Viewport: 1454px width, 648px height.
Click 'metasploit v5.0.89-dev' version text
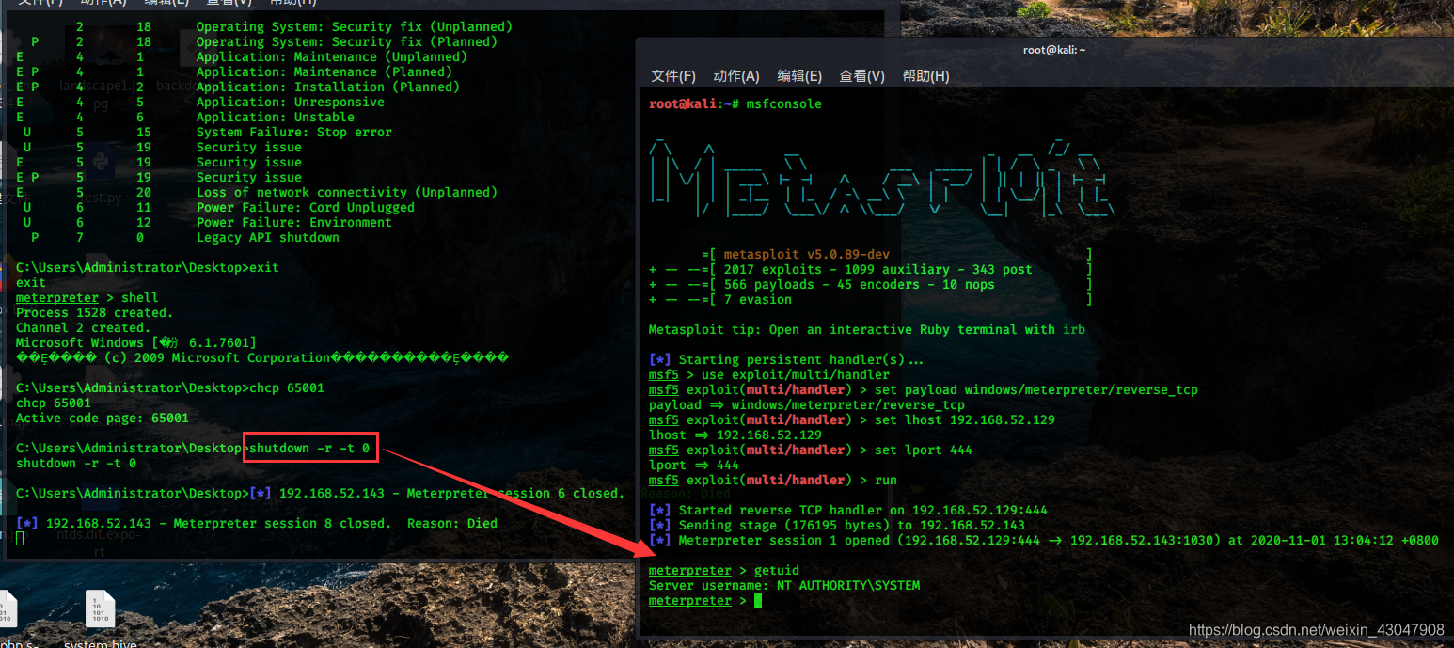coord(806,254)
